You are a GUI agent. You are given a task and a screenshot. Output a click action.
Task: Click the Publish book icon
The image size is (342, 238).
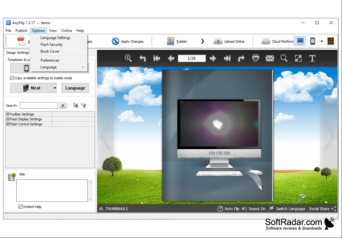tap(171, 41)
